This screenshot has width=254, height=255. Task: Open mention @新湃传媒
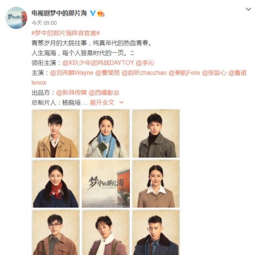(x=72, y=92)
